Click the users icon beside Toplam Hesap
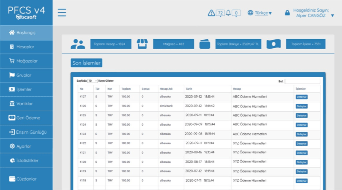Image resolution: width=342 pixels, height=190 pixels. pyautogui.click(x=78, y=44)
